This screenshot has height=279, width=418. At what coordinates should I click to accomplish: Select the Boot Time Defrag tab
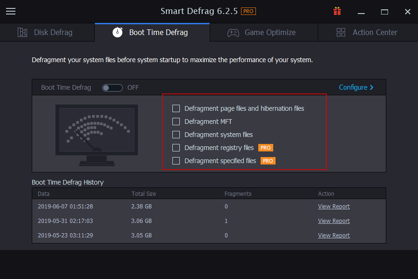[152, 32]
